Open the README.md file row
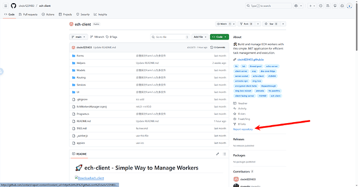Image resolution: width=358 pixels, height=187 pixels. 149,121
